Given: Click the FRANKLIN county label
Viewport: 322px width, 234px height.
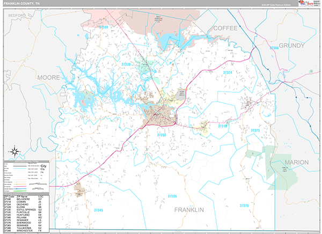Looking at the screenshot, I should (189, 210).
